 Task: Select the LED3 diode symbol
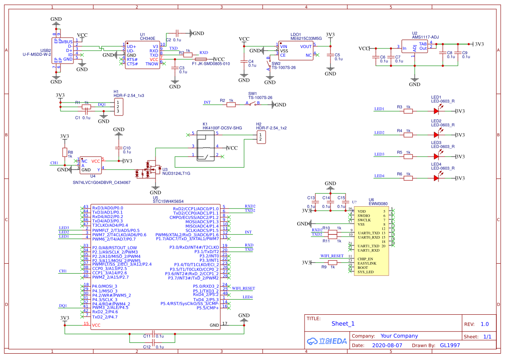click(x=437, y=156)
